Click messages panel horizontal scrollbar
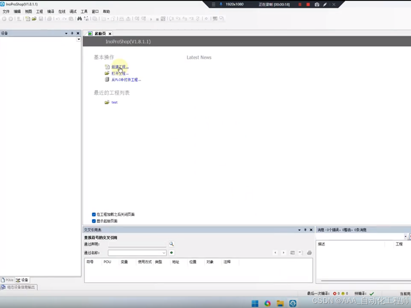411x308 pixels. tap(366, 281)
